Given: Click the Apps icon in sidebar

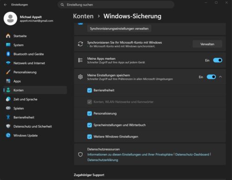Looking at the screenshot, I should coord(8,81).
